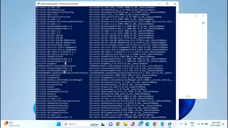Click the Microsoft.WindowsAlarms package name
228x128 pixels.
point(49,85)
